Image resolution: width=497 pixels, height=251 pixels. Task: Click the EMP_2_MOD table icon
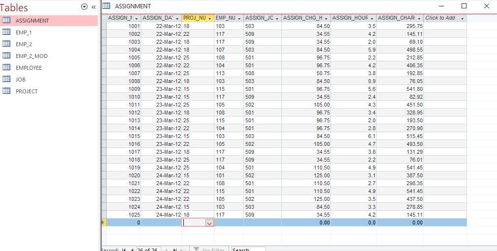click(6, 56)
